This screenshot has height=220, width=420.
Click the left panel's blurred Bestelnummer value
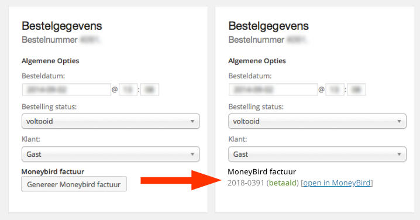click(x=90, y=40)
